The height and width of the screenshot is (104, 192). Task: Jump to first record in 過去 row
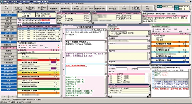[23, 23]
